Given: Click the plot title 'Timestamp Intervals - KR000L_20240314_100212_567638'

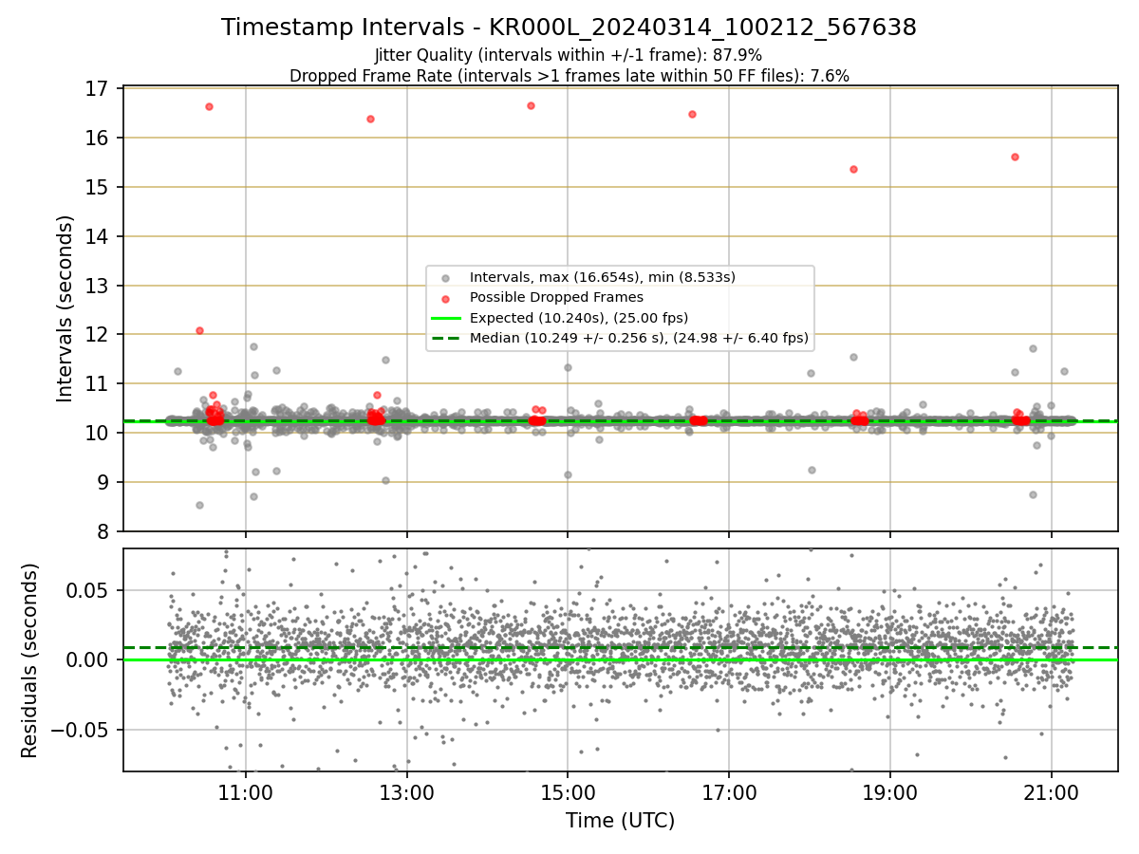Looking at the screenshot, I should click(x=569, y=28).
